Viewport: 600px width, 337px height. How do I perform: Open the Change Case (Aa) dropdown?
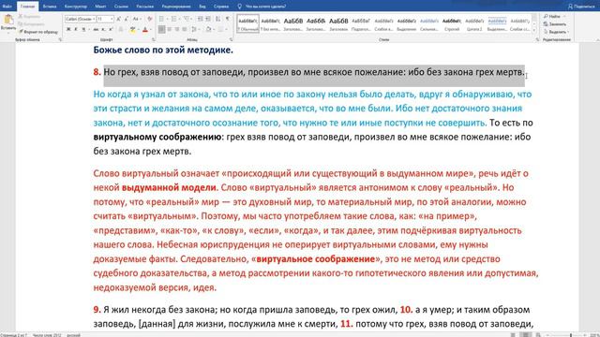click(136, 19)
